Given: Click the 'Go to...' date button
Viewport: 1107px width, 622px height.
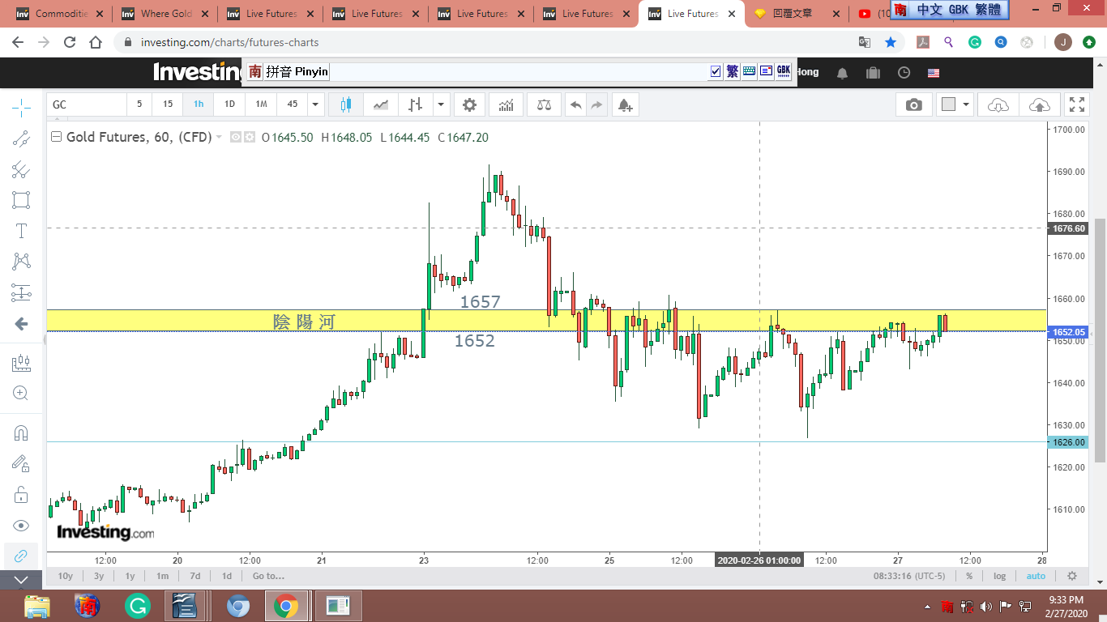Looking at the screenshot, I should [268, 576].
